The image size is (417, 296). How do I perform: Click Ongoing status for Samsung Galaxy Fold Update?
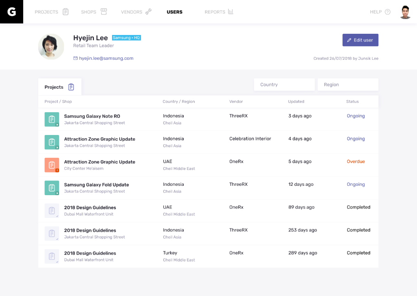[356, 184]
